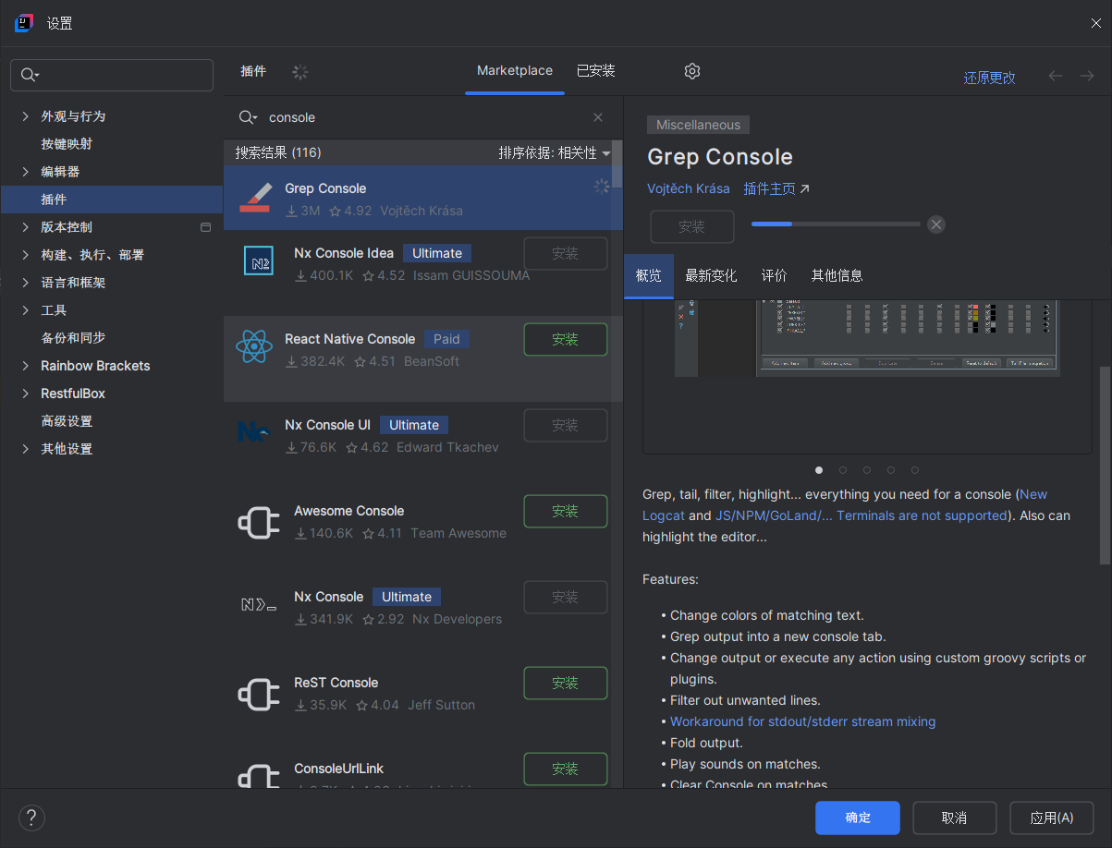Expand the 编辑器 settings group
This screenshot has width=1112, height=848.
25,172
